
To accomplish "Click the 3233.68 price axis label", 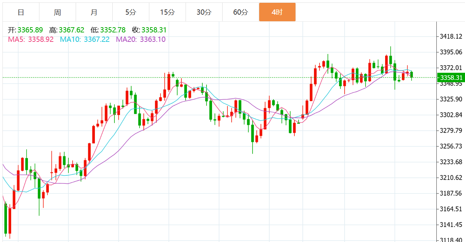I will tap(451, 162).
